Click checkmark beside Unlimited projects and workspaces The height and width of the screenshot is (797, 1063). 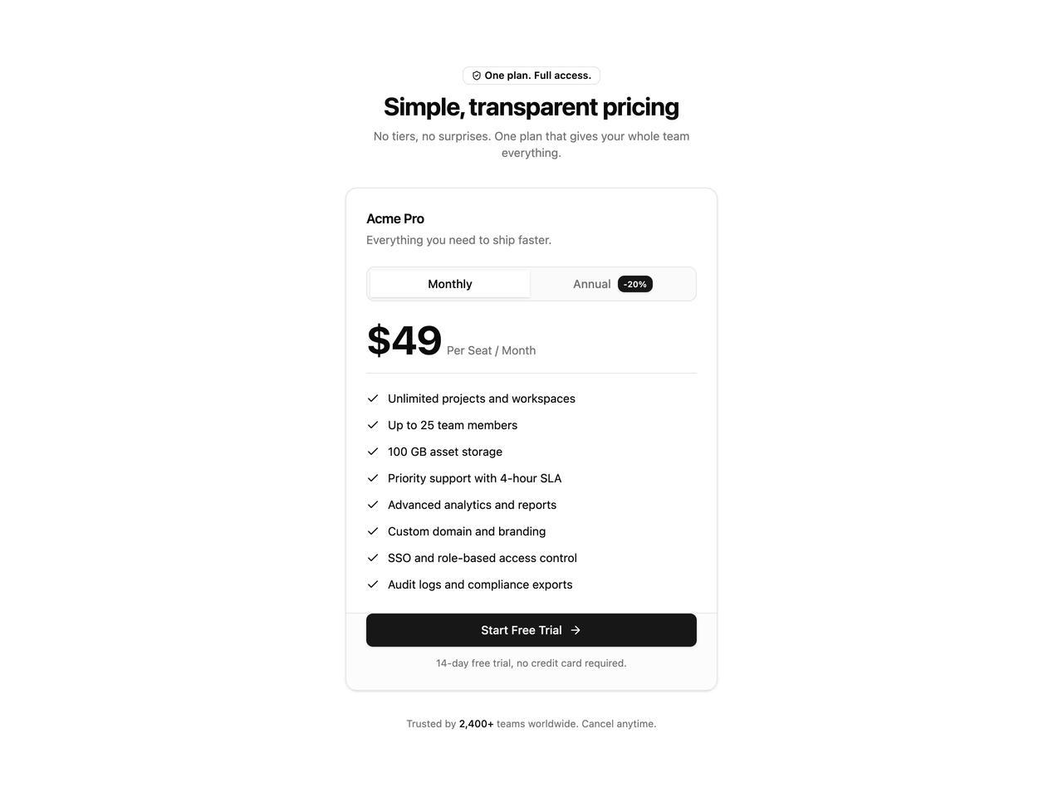click(373, 398)
